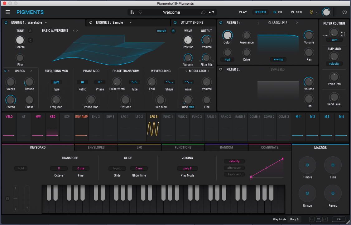The height and width of the screenshot is (225, 351).
Task: Select previous unison mode left arrow
Action: click(x=9, y=71)
